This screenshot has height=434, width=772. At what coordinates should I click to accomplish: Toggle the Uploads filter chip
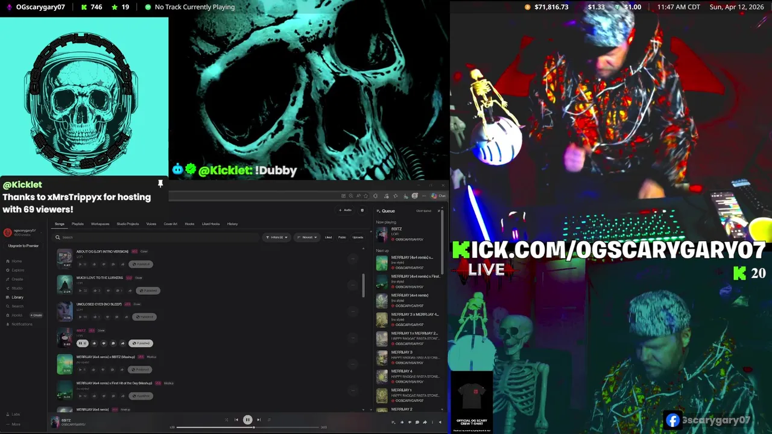(358, 237)
